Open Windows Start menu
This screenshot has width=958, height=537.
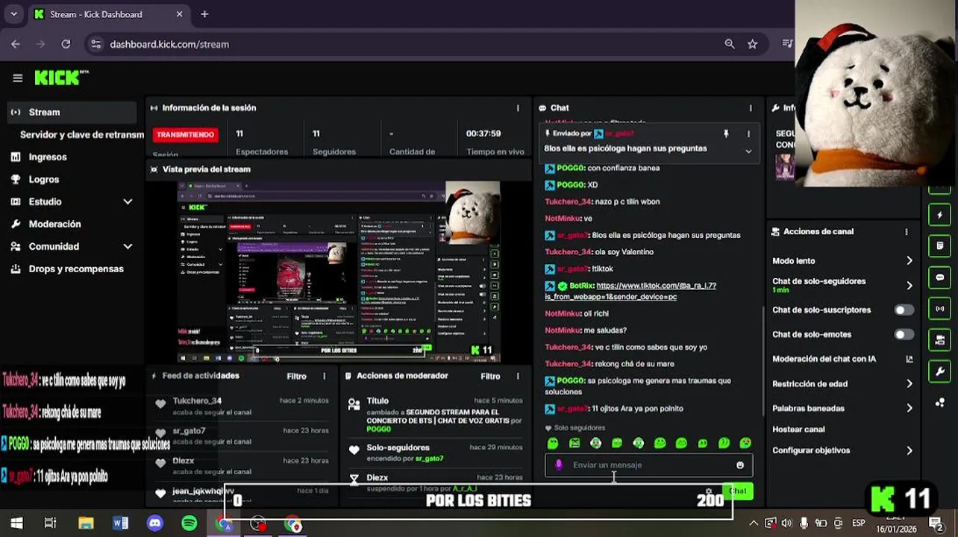16,524
